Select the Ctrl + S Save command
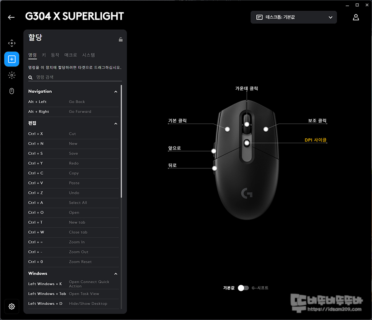 [x=73, y=153]
